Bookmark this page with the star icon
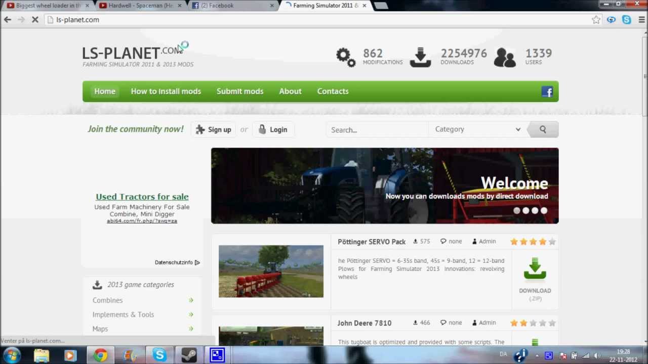648x364 pixels. (596, 20)
